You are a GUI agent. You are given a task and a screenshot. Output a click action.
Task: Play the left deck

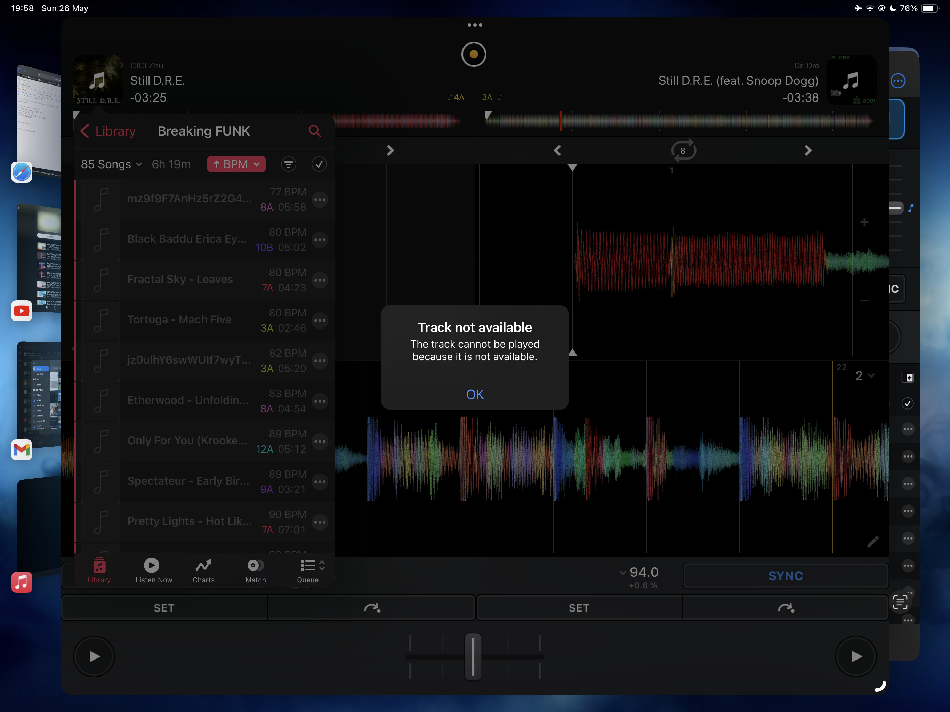click(94, 656)
